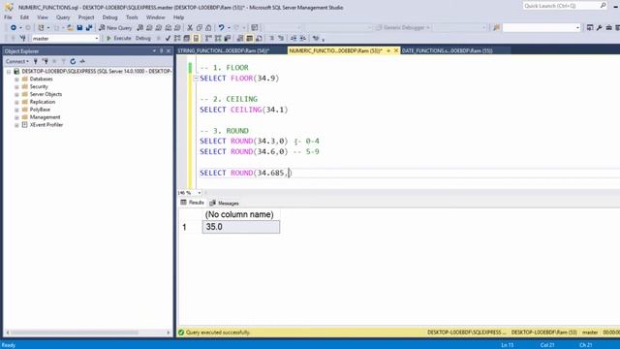Click the Save All icon
The width and height of the screenshot is (620, 349).
89,28
